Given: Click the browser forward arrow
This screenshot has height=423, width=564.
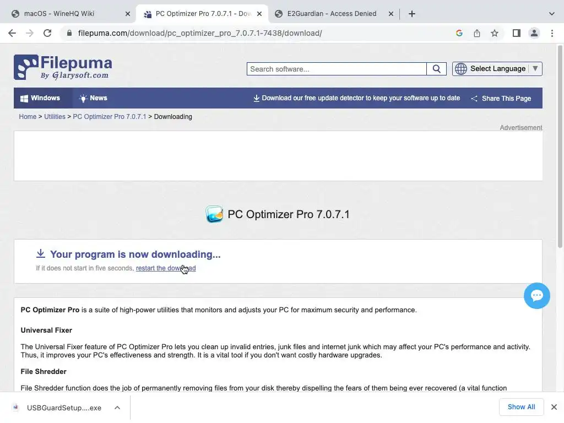Looking at the screenshot, I should [30, 33].
